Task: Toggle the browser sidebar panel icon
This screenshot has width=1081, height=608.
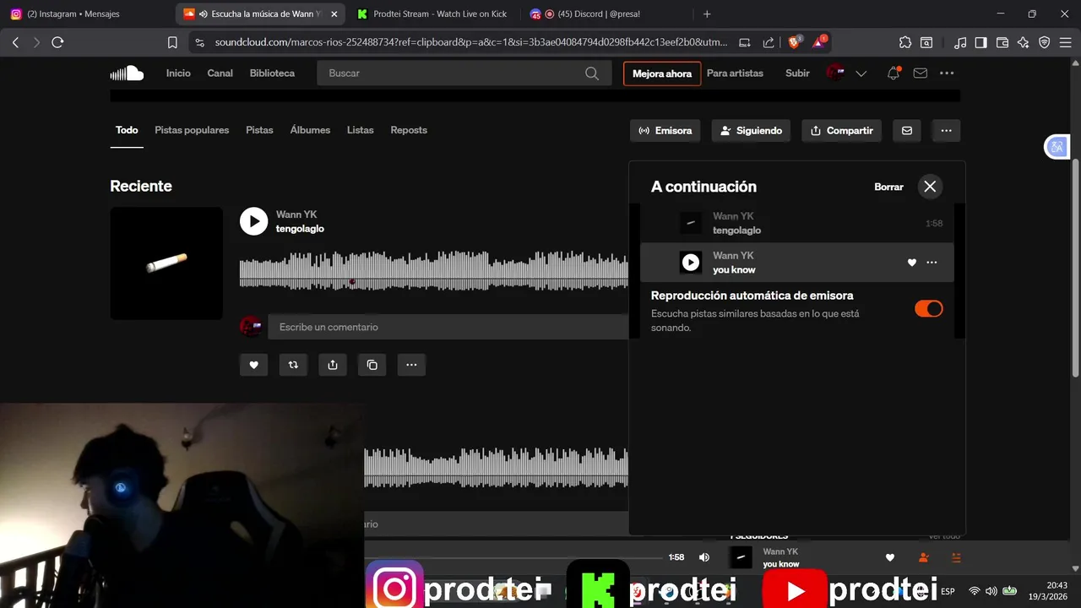Action: (981, 42)
